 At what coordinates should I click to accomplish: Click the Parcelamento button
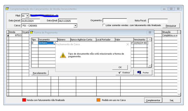click(40, 73)
